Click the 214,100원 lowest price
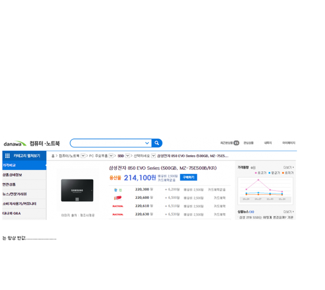The width and height of the screenshot is (325, 290). point(140,178)
